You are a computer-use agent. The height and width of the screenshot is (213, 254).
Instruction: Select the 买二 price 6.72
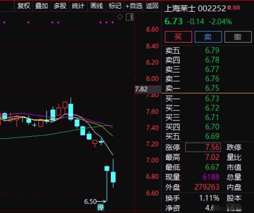coord(212,108)
